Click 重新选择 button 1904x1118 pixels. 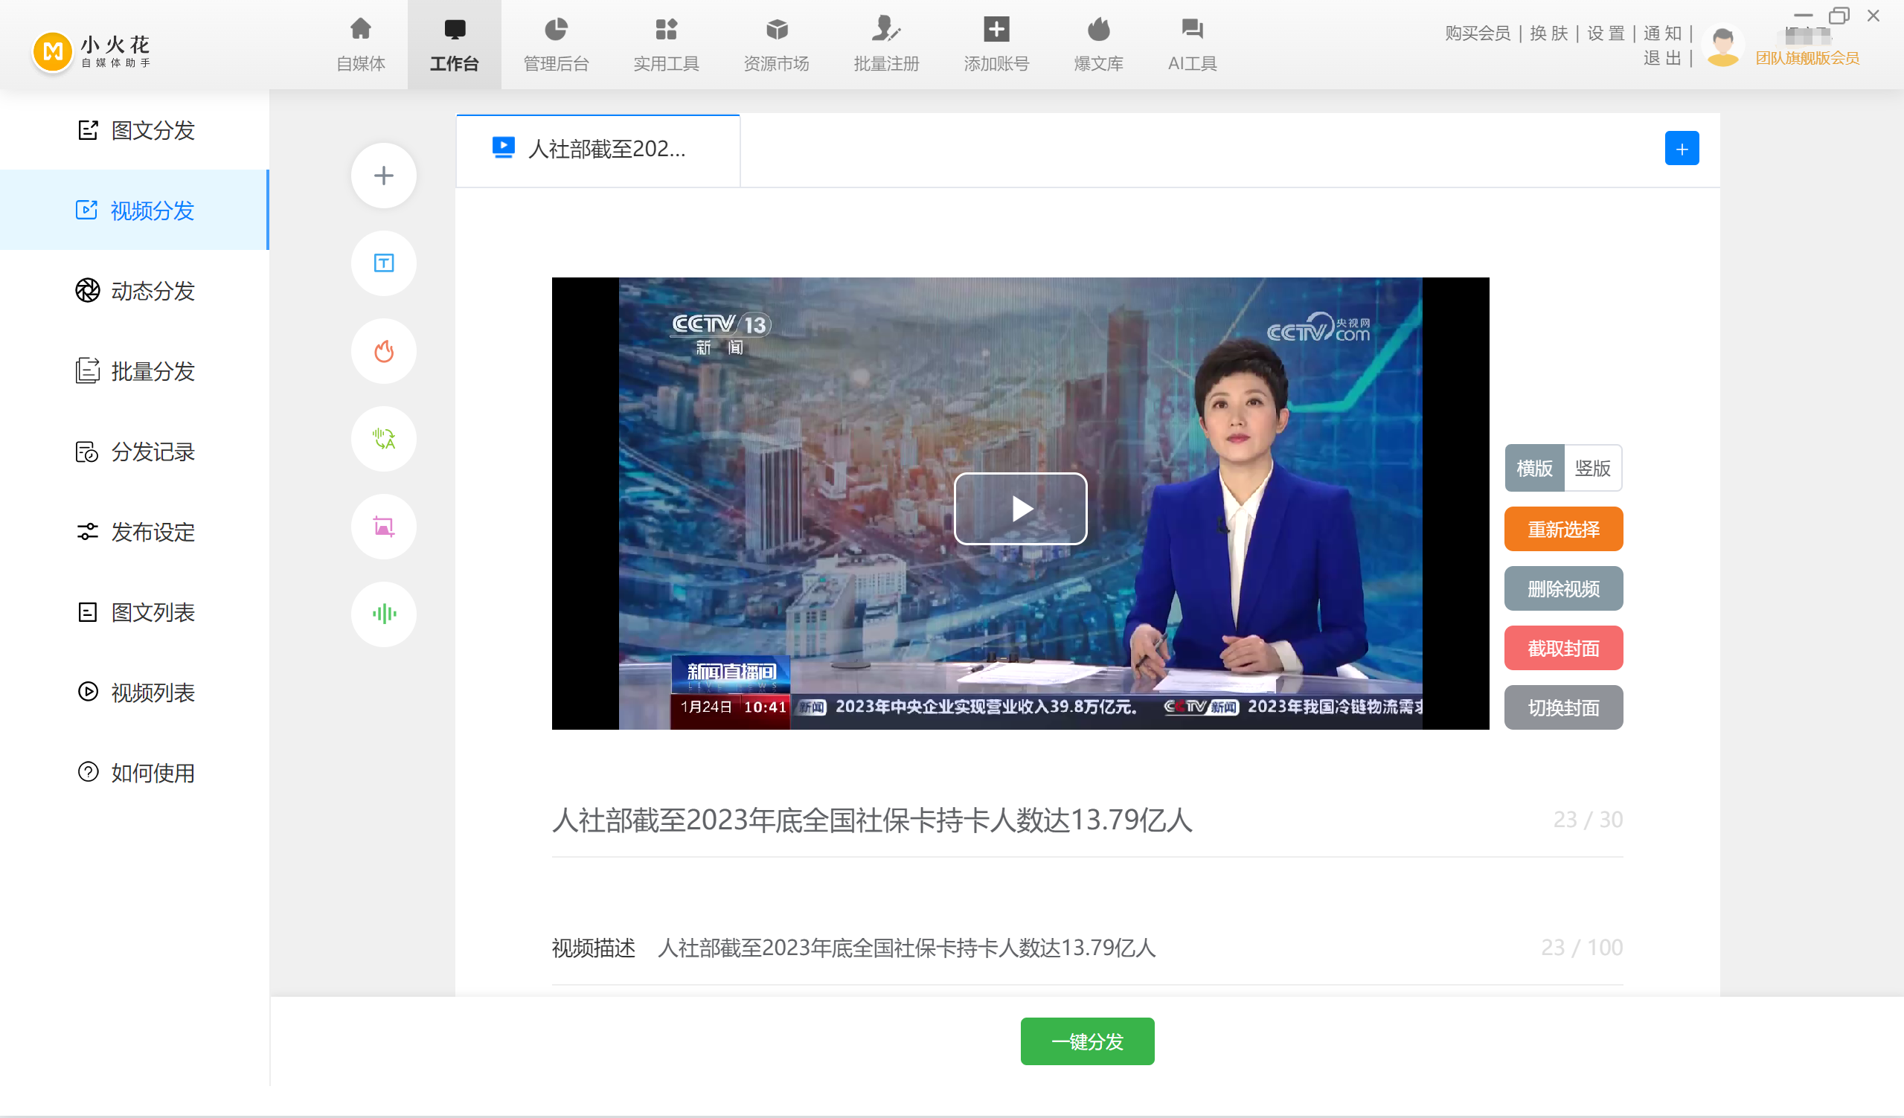tap(1563, 529)
